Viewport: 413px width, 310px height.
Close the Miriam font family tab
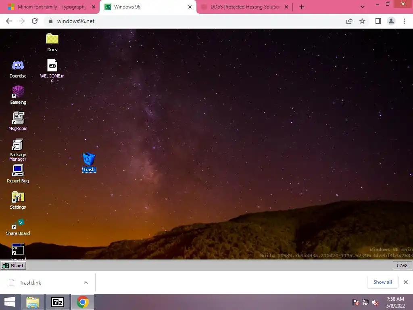(x=94, y=7)
